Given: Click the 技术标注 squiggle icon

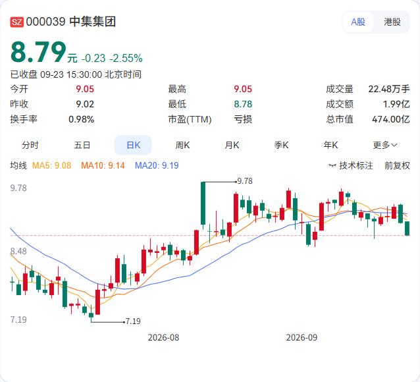Looking at the screenshot, I should [x=332, y=165].
